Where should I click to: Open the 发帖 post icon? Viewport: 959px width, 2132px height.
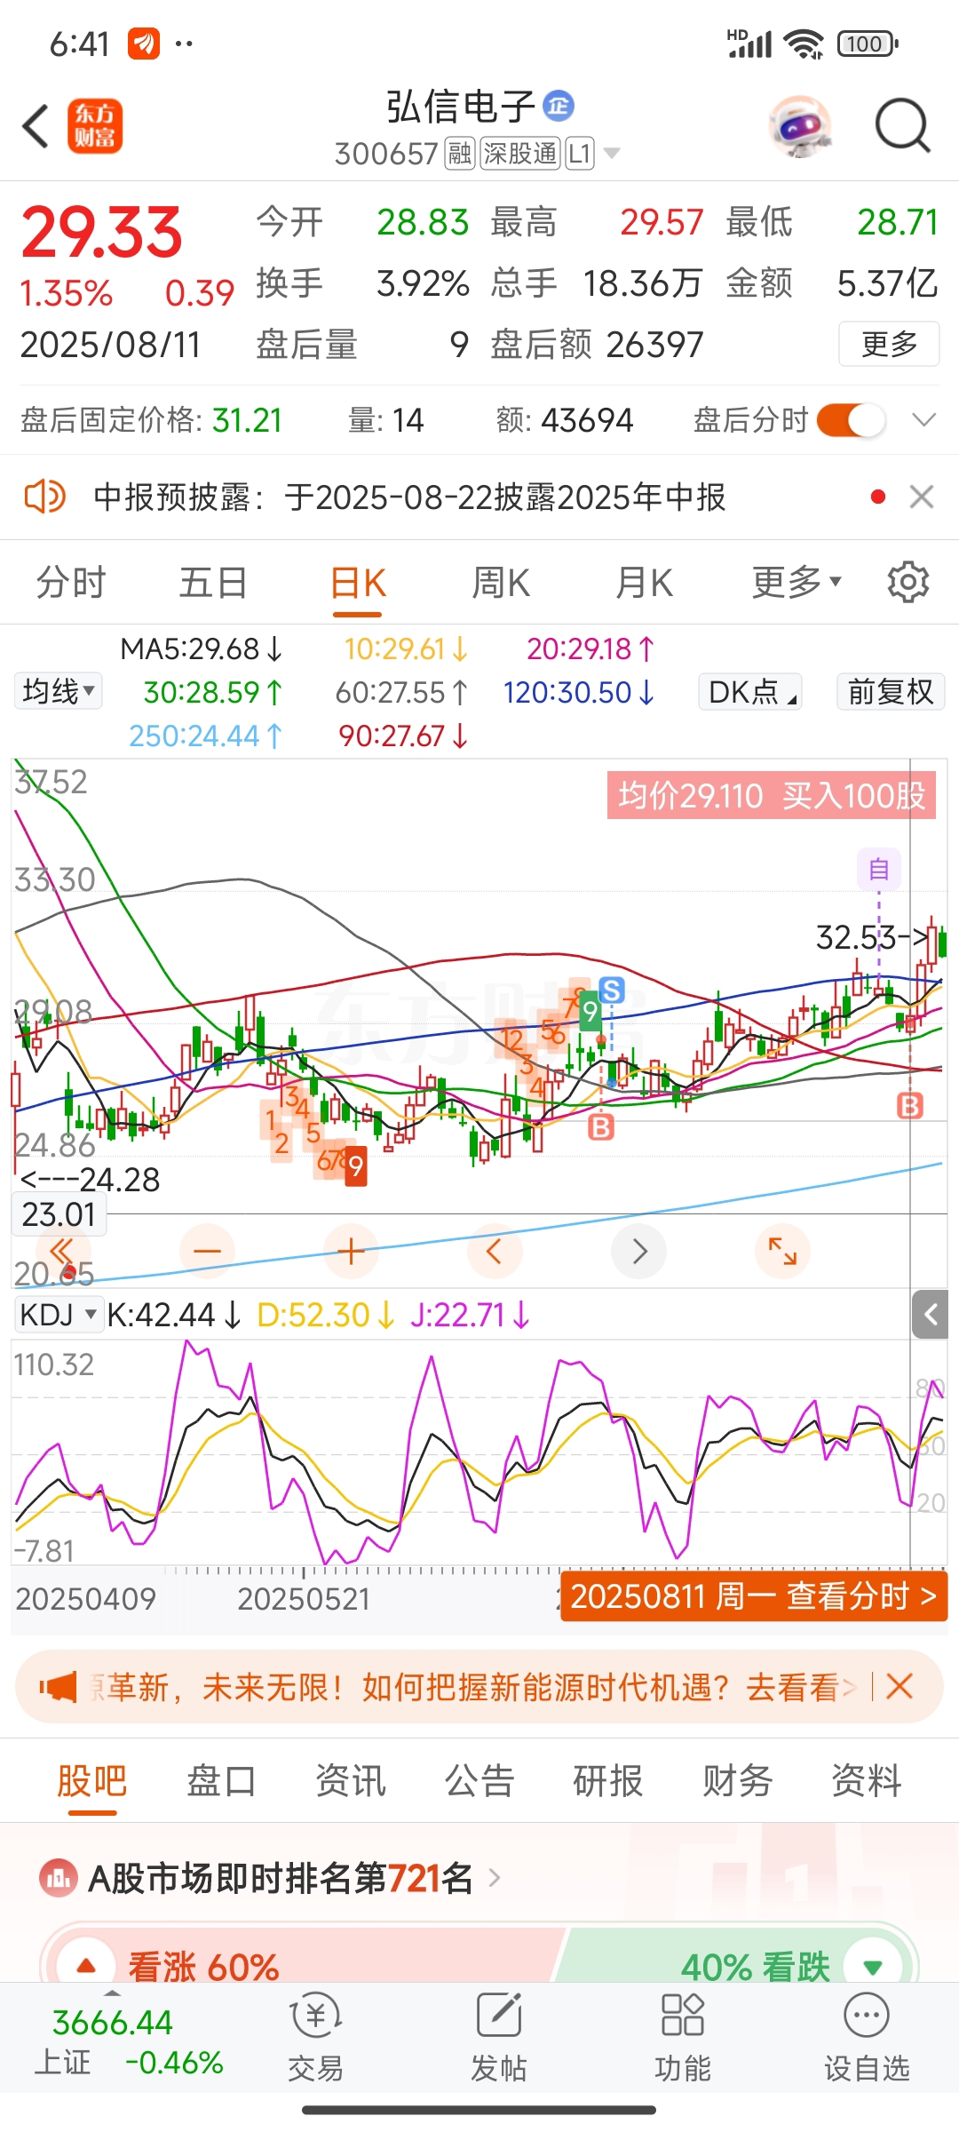click(x=498, y=2038)
